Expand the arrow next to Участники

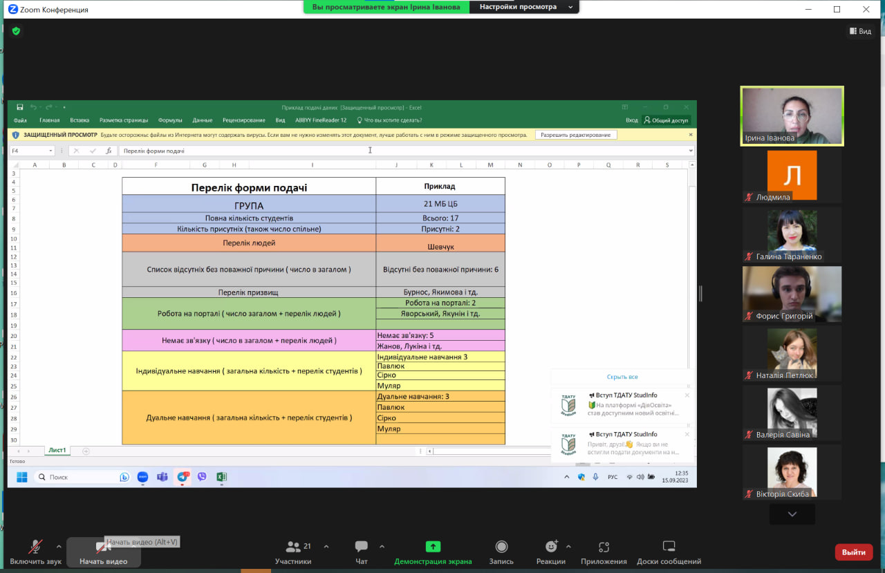pos(326,546)
